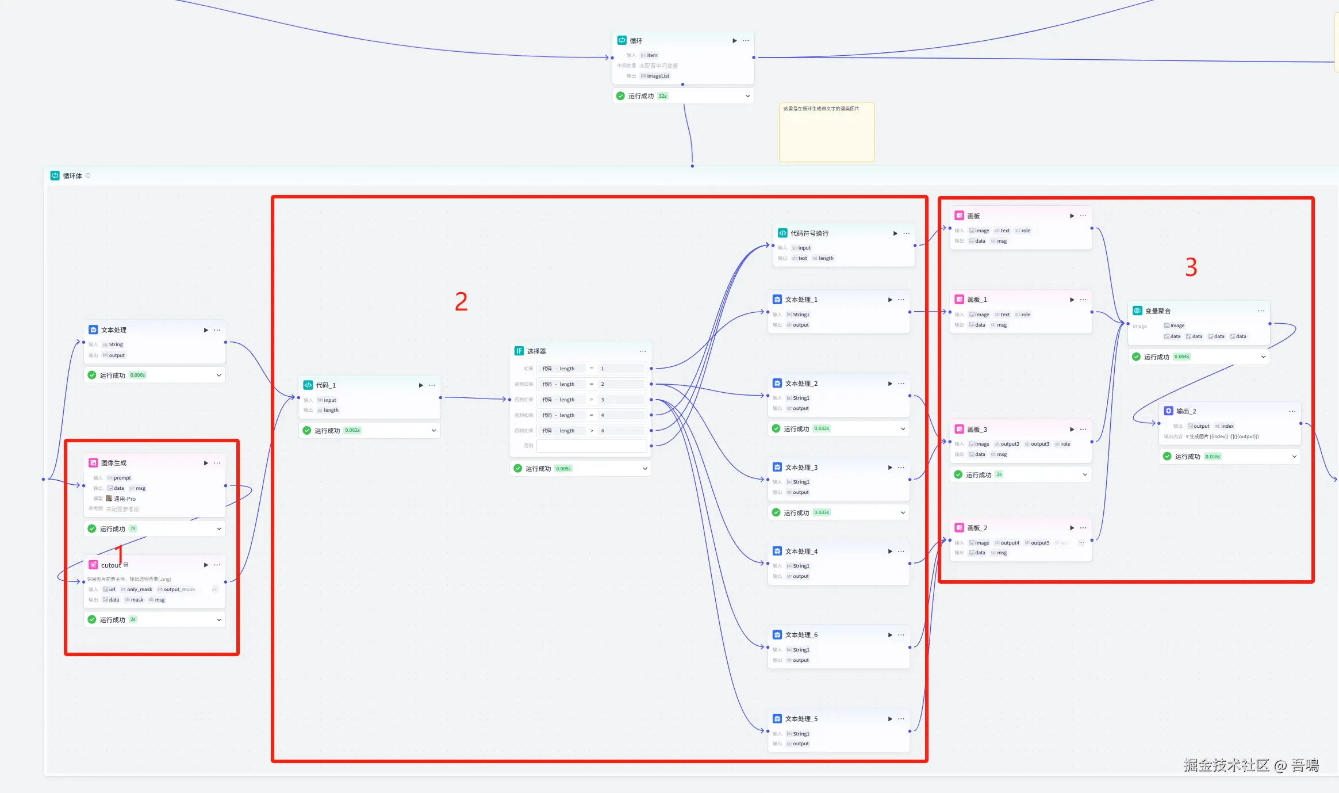Viewport: 1339px width, 793px height.
Task: Open more options on 循环 node
Action: coord(746,41)
